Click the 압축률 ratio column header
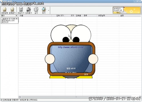Viewport: 142px width, 102px height. [x=79, y=16]
